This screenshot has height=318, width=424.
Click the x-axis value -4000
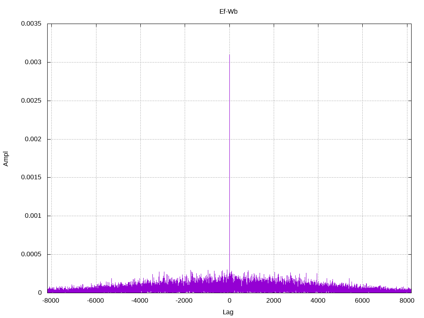[x=140, y=301]
